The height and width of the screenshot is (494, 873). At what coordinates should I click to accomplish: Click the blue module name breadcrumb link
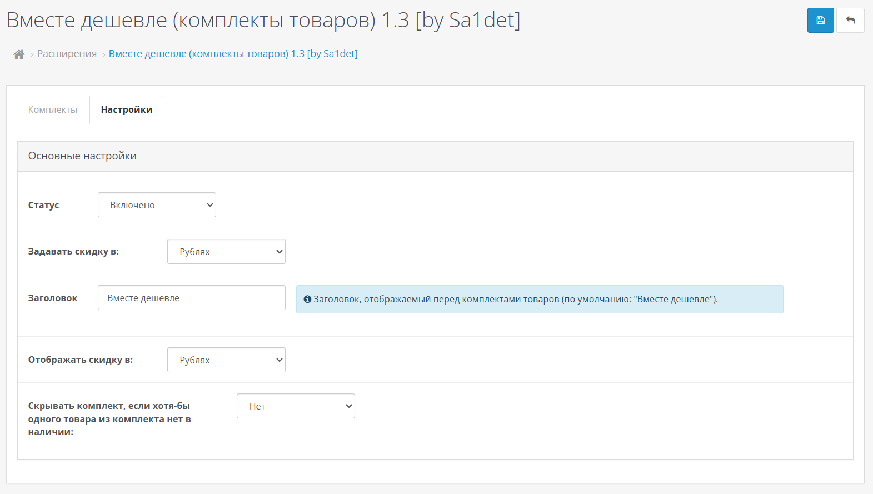(x=233, y=54)
